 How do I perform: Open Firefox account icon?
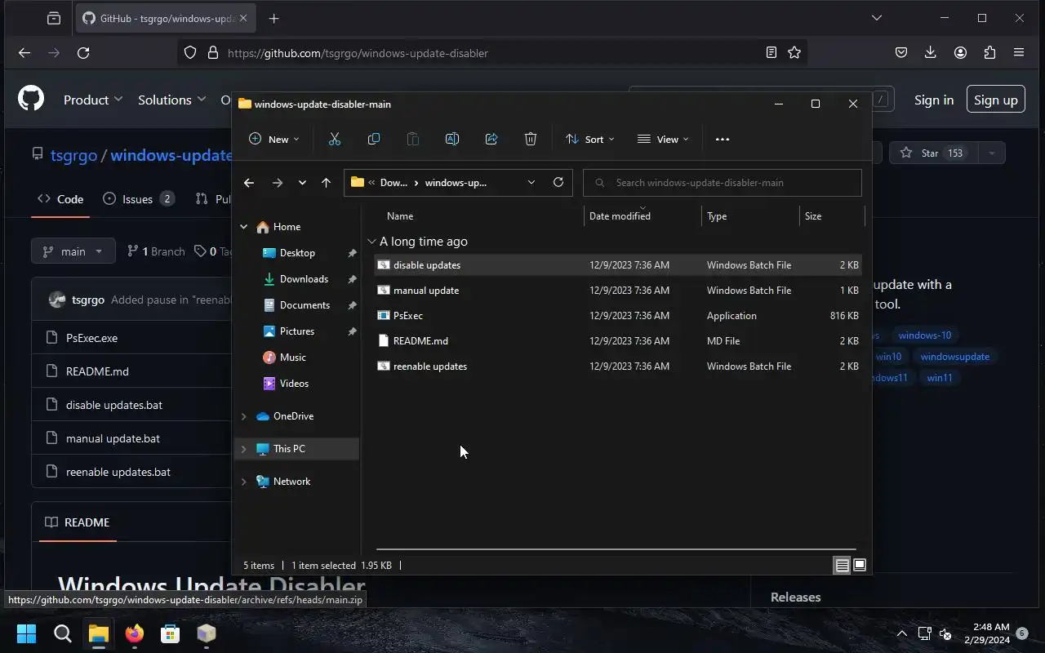pos(960,52)
